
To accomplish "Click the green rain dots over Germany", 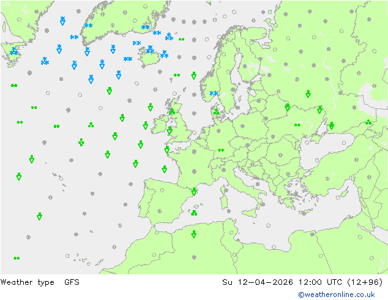I will click(221, 150).
